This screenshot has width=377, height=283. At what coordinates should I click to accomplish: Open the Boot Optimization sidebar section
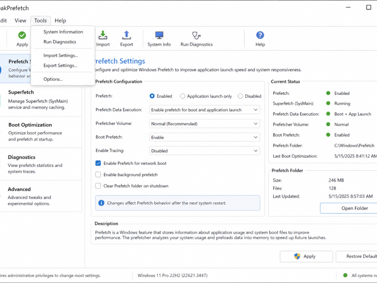[41, 132]
